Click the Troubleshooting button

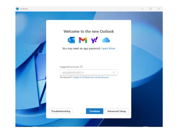[x=61, y=111]
